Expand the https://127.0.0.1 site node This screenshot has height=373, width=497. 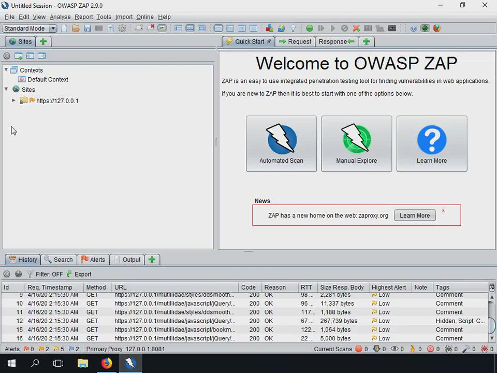[x=13, y=101]
